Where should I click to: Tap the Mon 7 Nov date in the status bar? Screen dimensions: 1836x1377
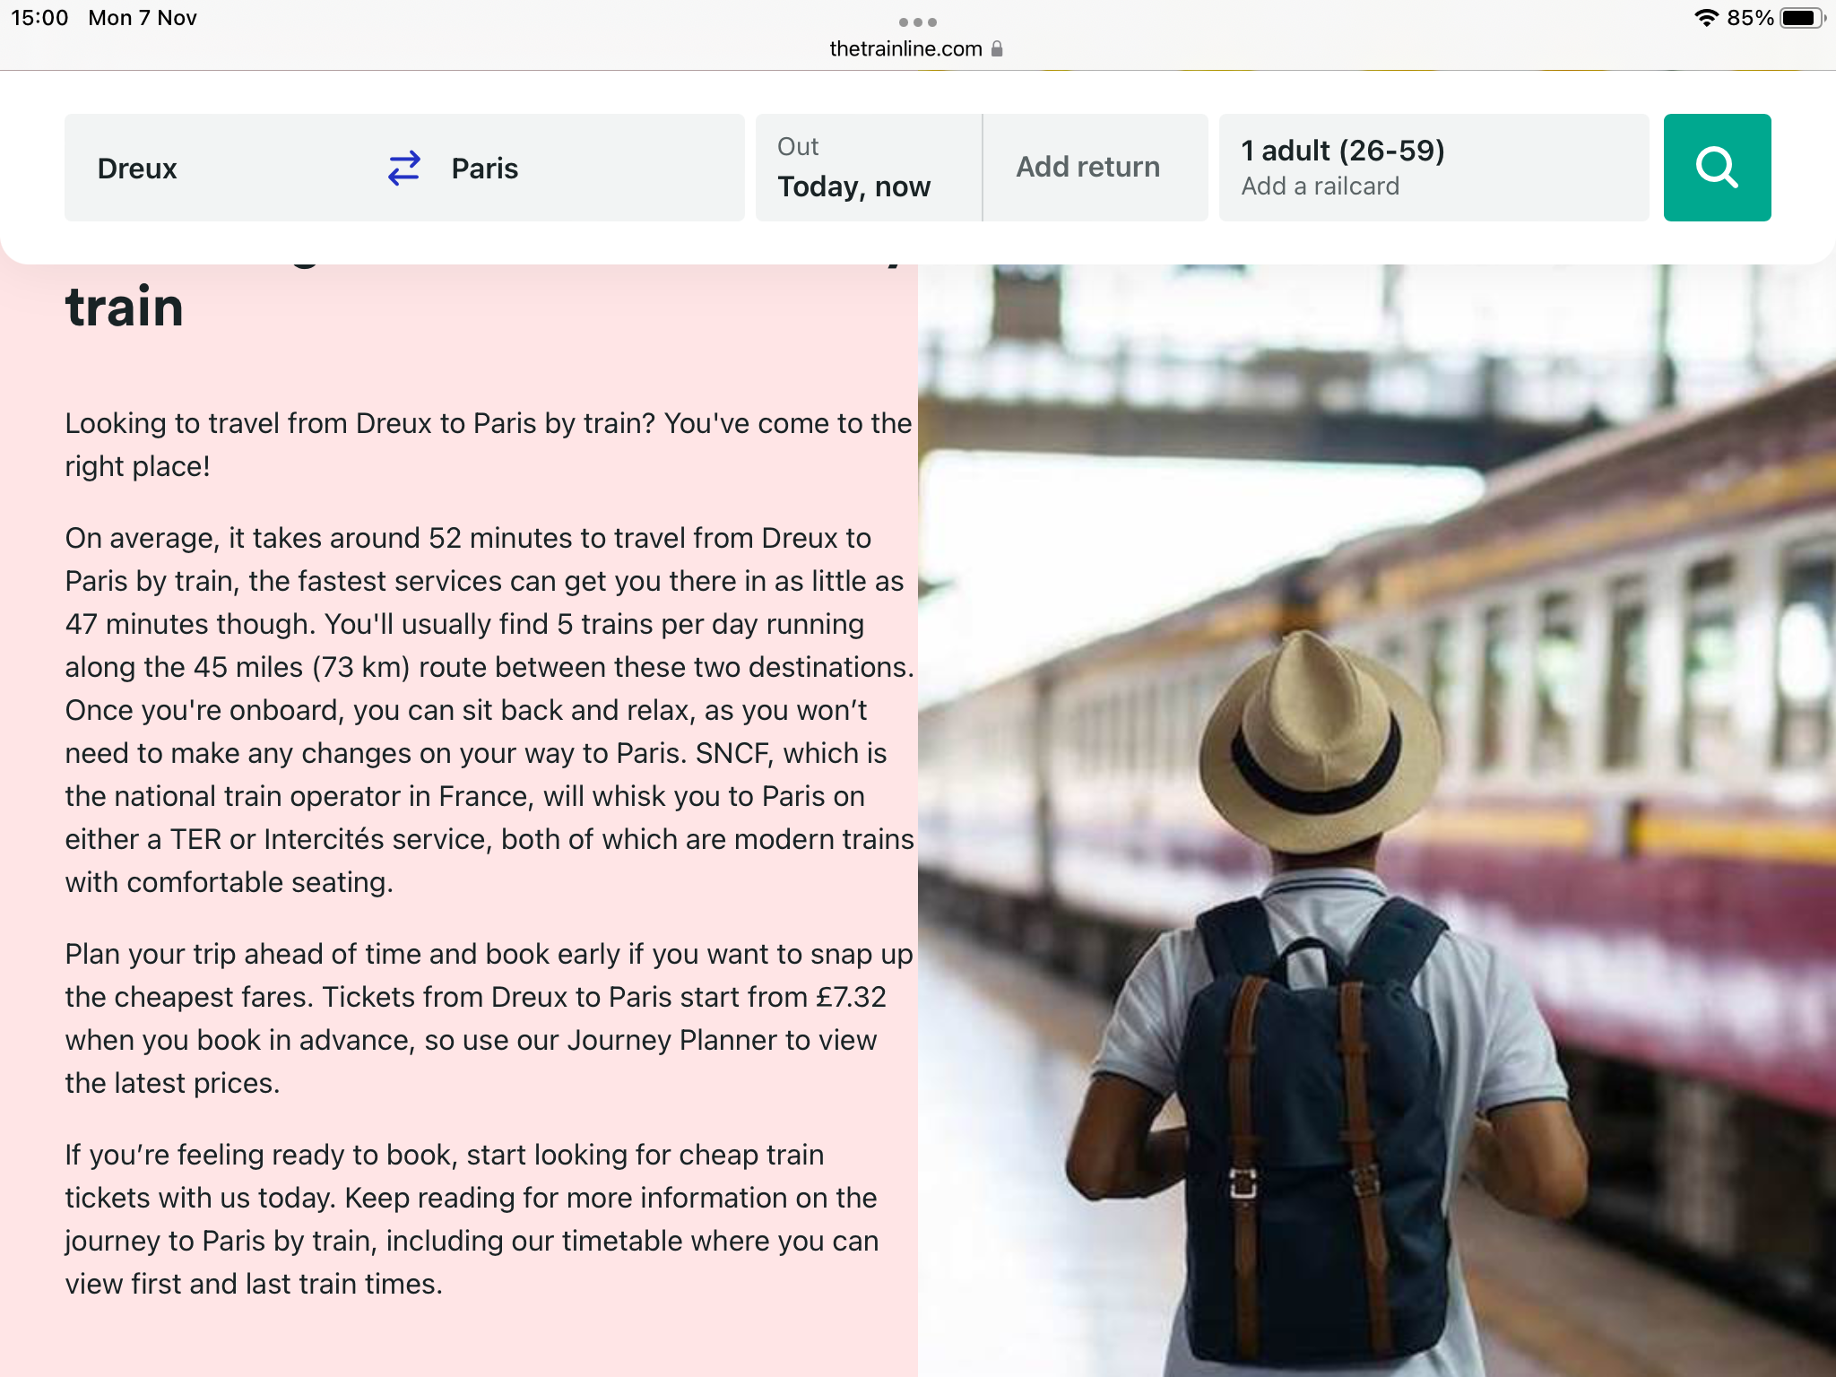(143, 18)
